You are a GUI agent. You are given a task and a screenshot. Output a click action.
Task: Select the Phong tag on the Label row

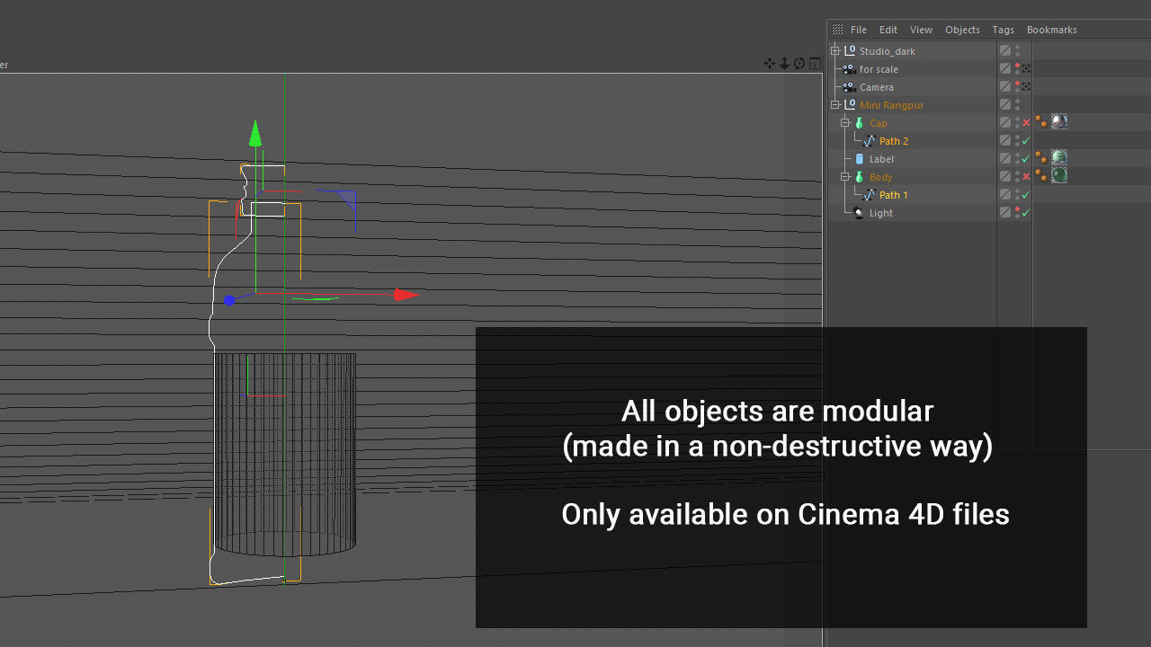click(1041, 158)
